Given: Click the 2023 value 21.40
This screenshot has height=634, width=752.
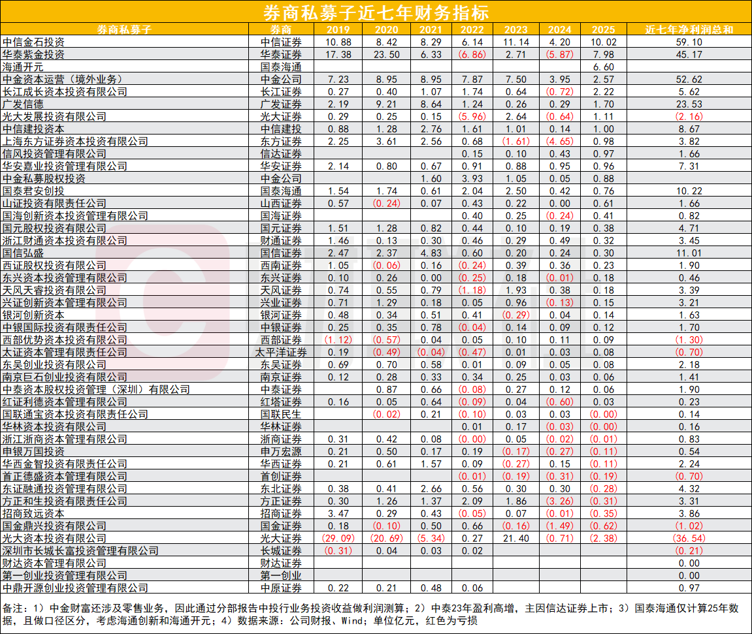Looking at the screenshot, I should click(x=516, y=539).
